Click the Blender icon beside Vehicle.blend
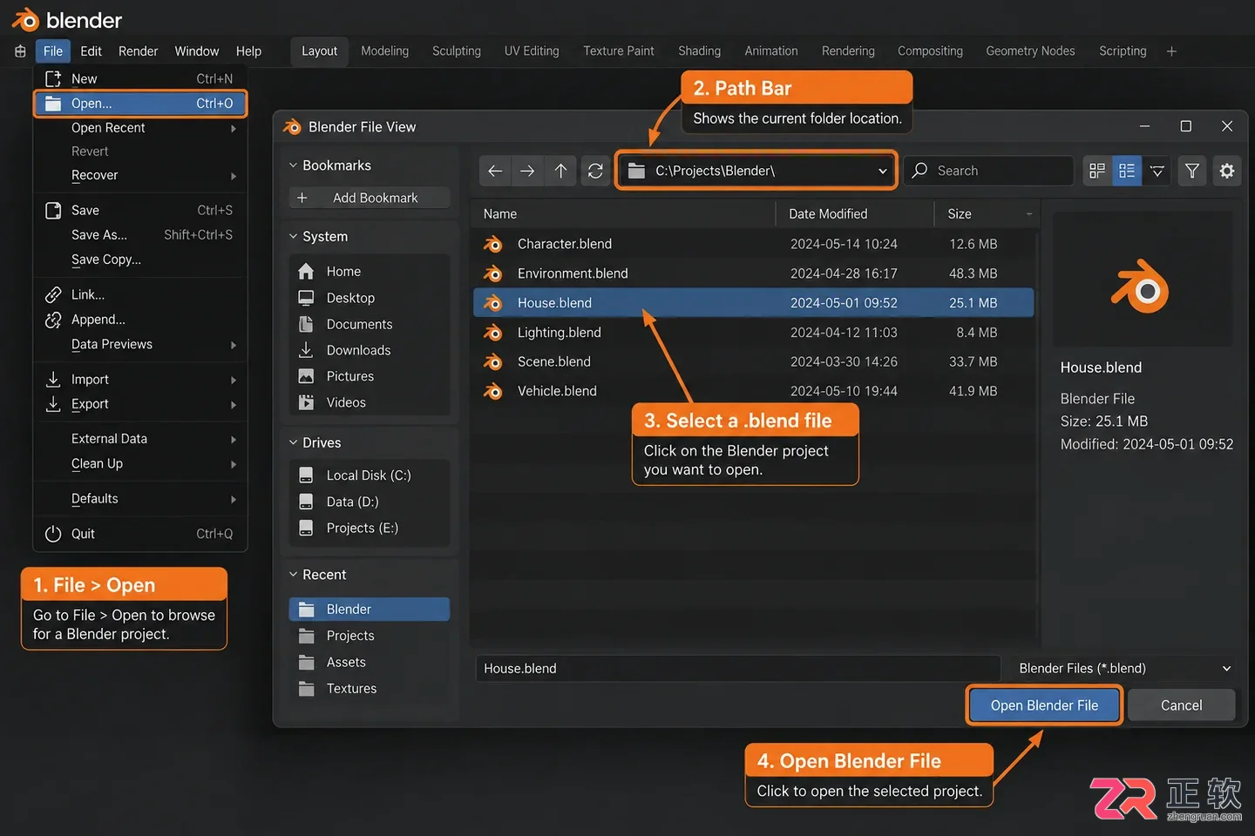Image resolution: width=1255 pixels, height=836 pixels. [493, 391]
